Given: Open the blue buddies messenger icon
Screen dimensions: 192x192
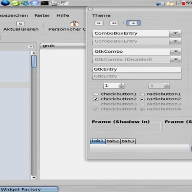Looking at the screenshot, I should pos(25,3).
